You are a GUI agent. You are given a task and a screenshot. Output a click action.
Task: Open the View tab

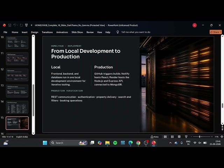(99, 32)
